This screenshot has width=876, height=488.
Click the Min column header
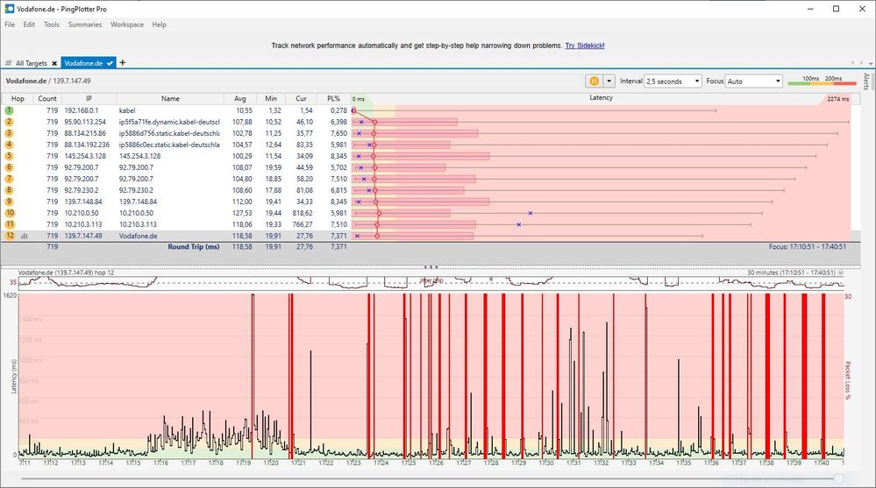[271, 98]
